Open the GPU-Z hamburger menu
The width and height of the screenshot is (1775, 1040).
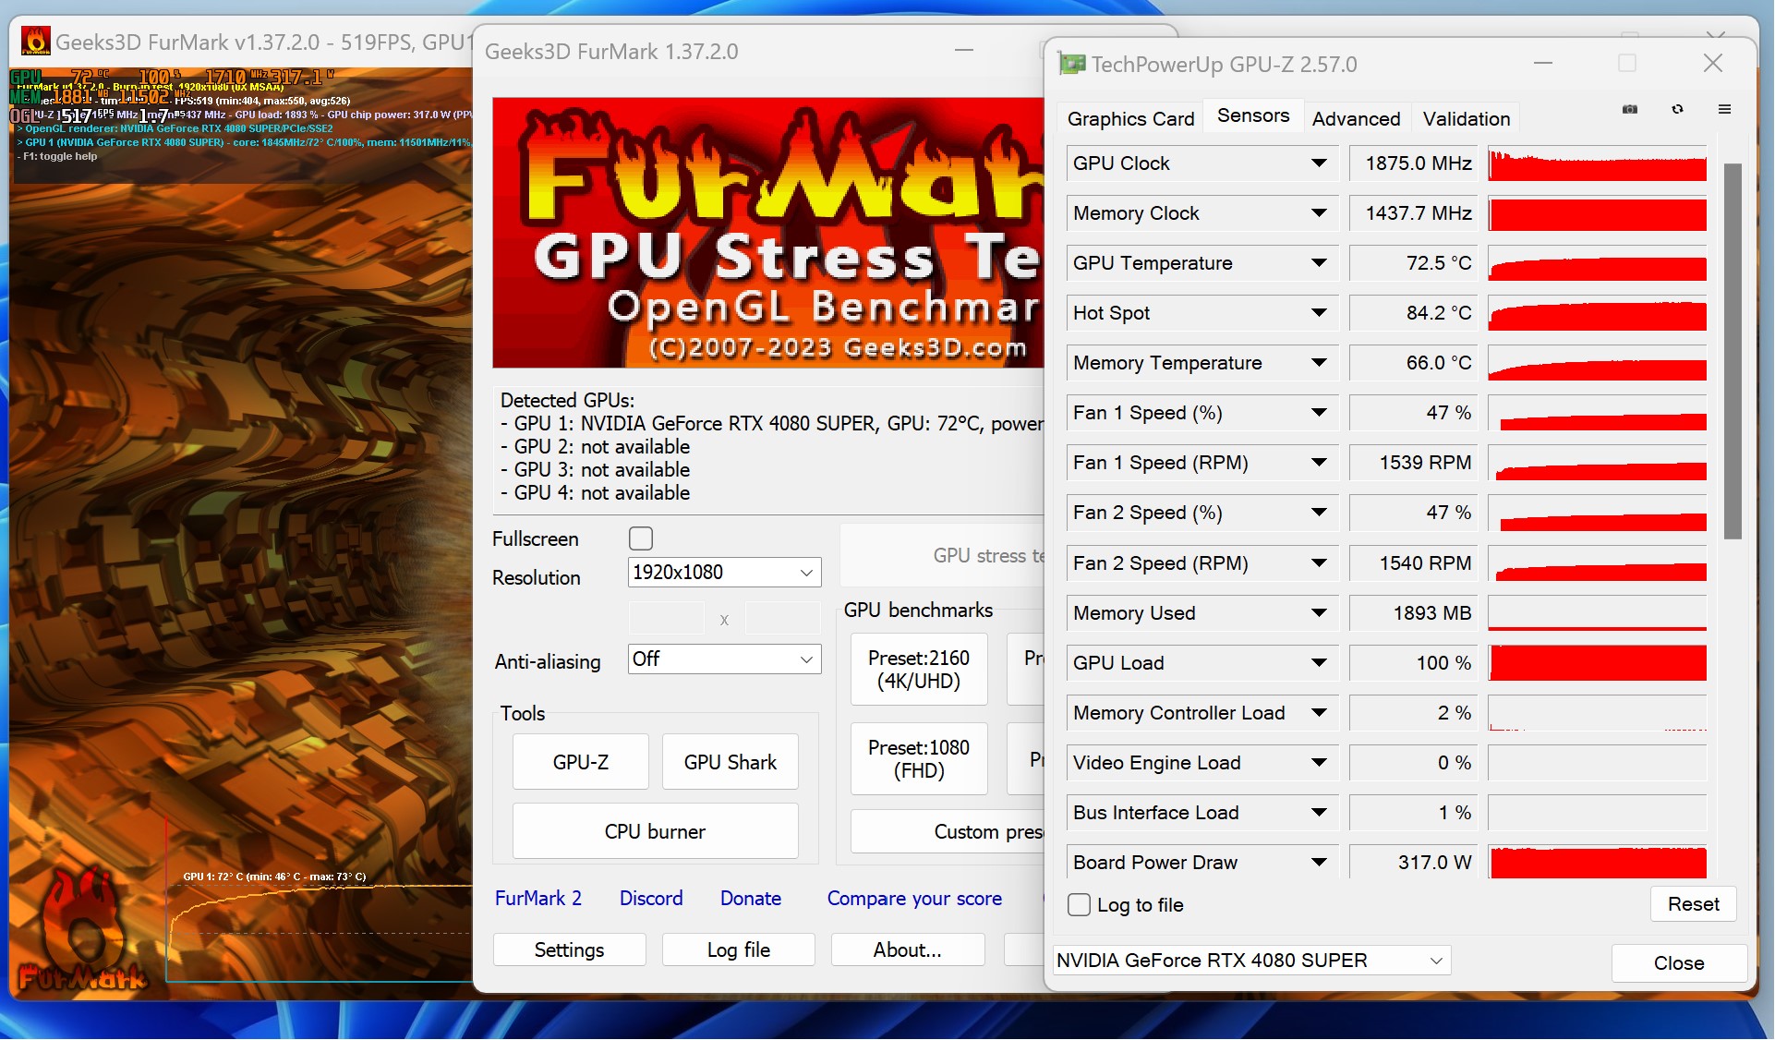(x=1724, y=110)
